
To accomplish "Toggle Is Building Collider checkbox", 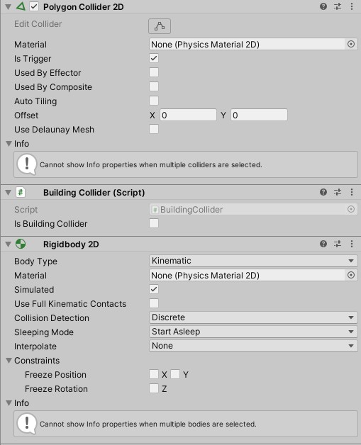I will pos(154,223).
